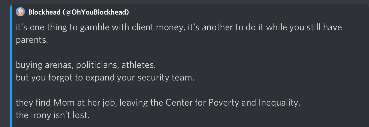Click the line "buying arenas, politicians, athletes."
The height and width of the screenshot is (127, 369).
pos(86,65)
